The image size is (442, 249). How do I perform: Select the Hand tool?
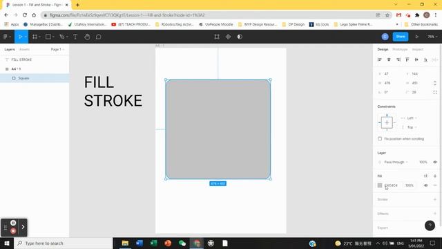(87, 37)
